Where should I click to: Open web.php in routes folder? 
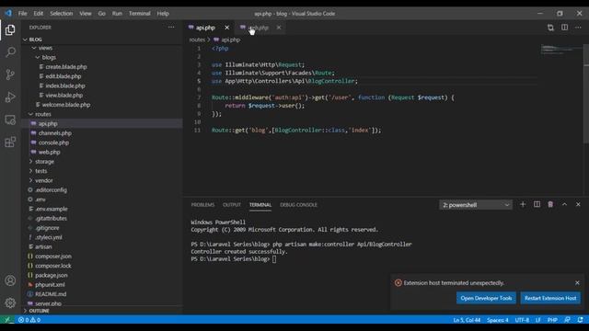[49, 152]
